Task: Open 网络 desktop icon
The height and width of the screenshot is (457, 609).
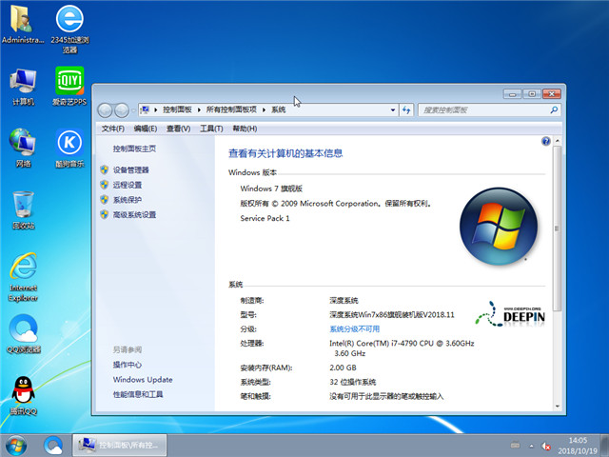Action: [23, 148]
